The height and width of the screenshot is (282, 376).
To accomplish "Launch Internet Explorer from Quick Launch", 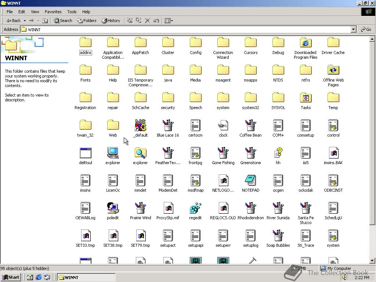I will point(39,277).
